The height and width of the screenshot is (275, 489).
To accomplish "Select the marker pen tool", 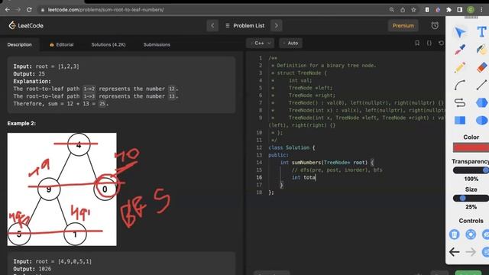I will [x=460, y=50].
